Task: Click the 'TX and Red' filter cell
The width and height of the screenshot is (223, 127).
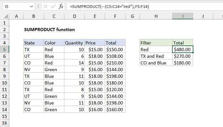Action: [x=156, y=56]
